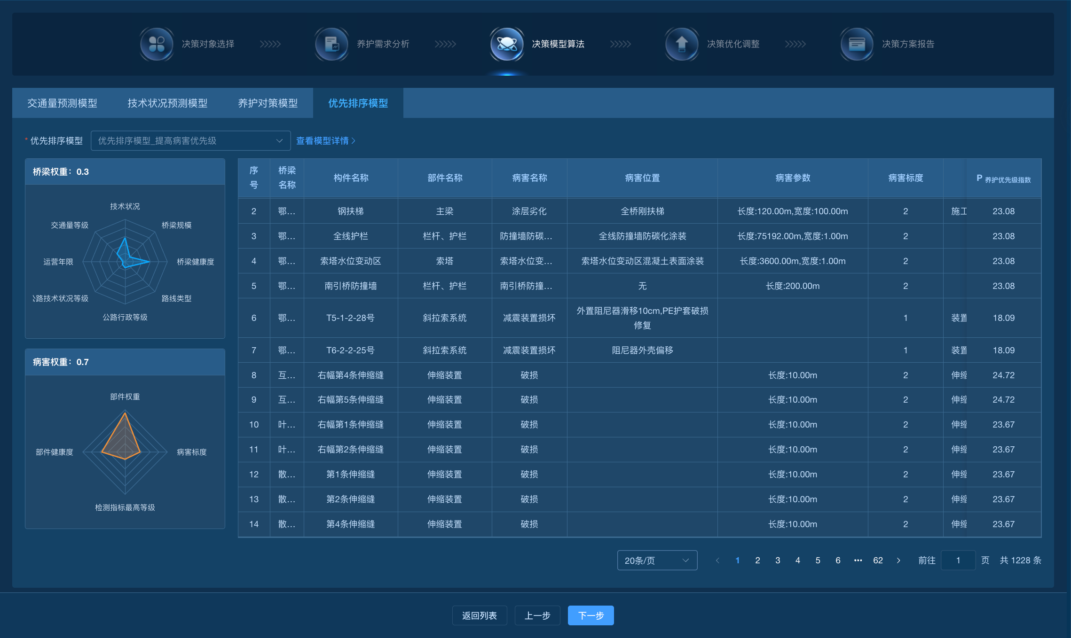1071x638 pixels.
Task: Click the pagination ellipsis to jump pages
Action: pyautogui.click(x=858, y=560)
